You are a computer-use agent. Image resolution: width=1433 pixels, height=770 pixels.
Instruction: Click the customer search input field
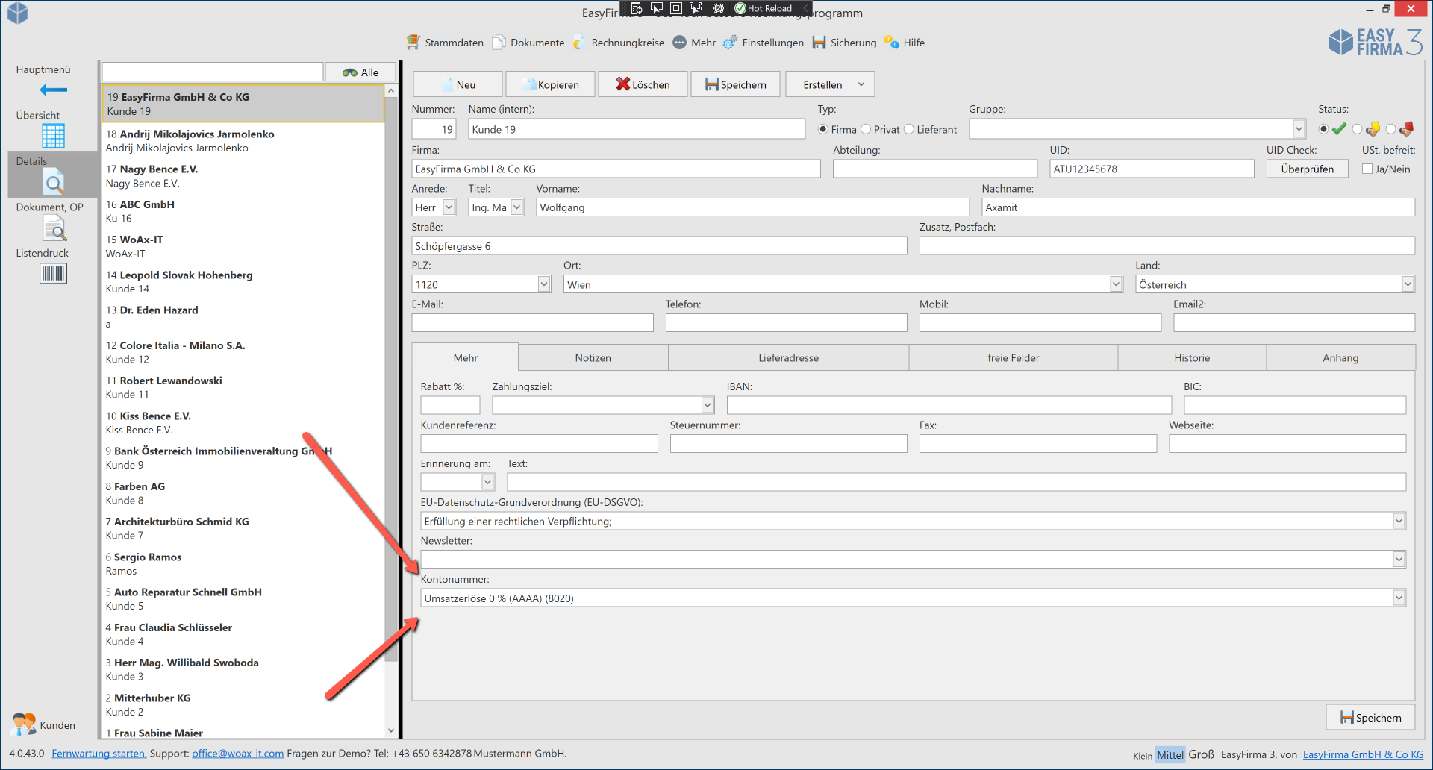click(x=213, y=72)
